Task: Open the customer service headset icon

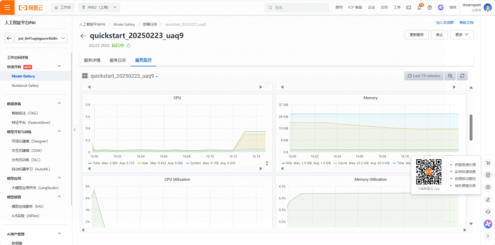Action: coord(488,212)
